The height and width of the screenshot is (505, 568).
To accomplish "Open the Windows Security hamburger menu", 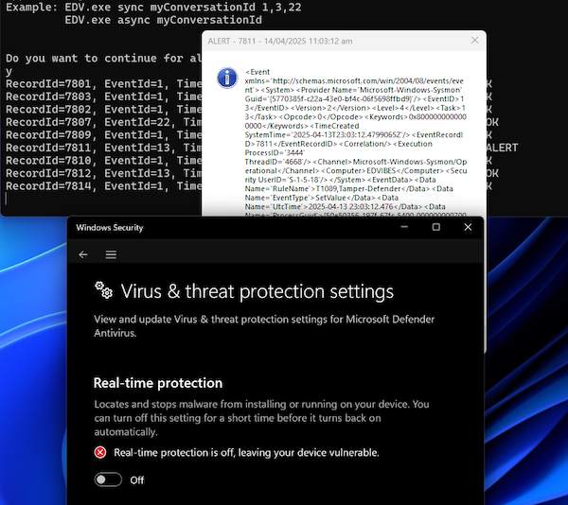I will [111, 254].
